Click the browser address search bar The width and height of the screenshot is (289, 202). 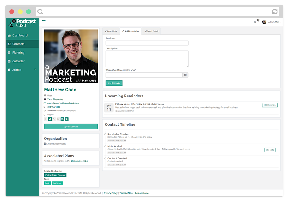click(158, 12)
